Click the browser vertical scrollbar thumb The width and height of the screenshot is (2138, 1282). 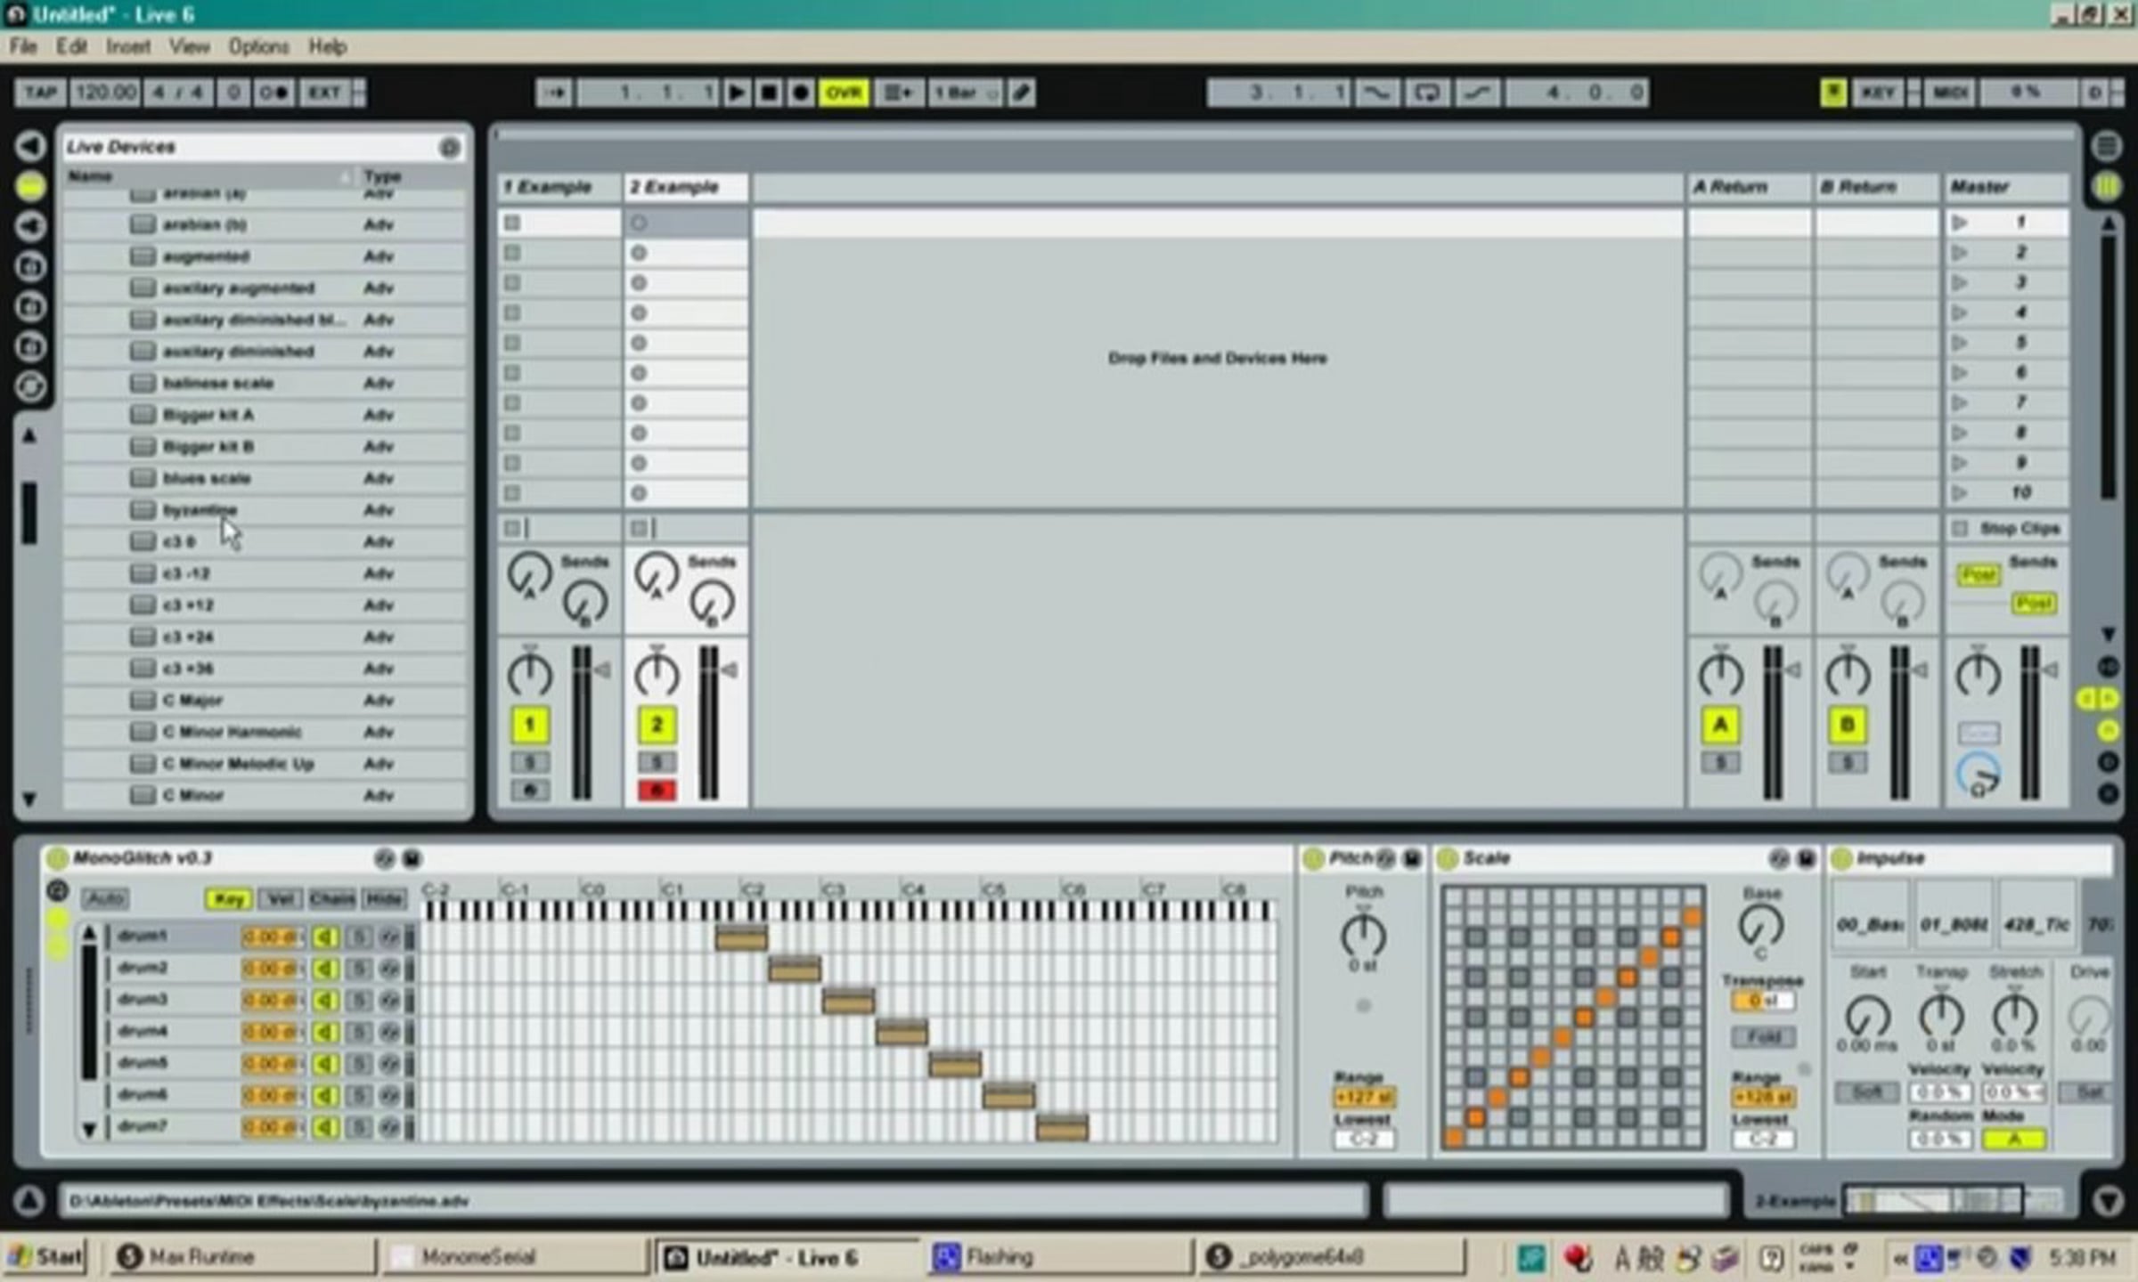tap(29, 513)
